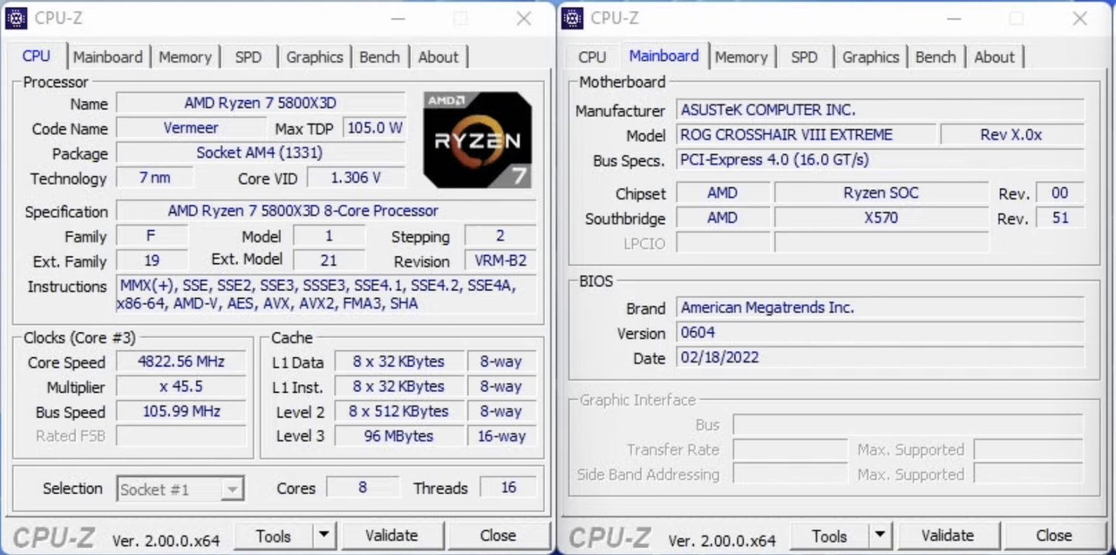This screenshot has height=555, width=1116.
Task: Open About tab in right window
Action: click(994, 57)
